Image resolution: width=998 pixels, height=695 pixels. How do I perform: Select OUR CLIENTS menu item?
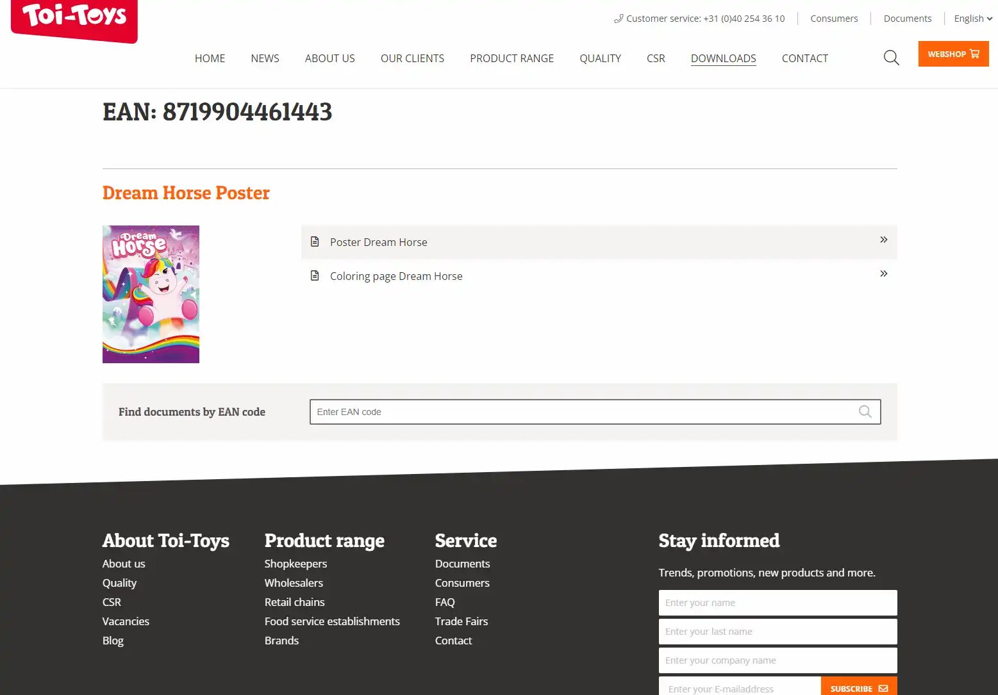tap(412, 58)
